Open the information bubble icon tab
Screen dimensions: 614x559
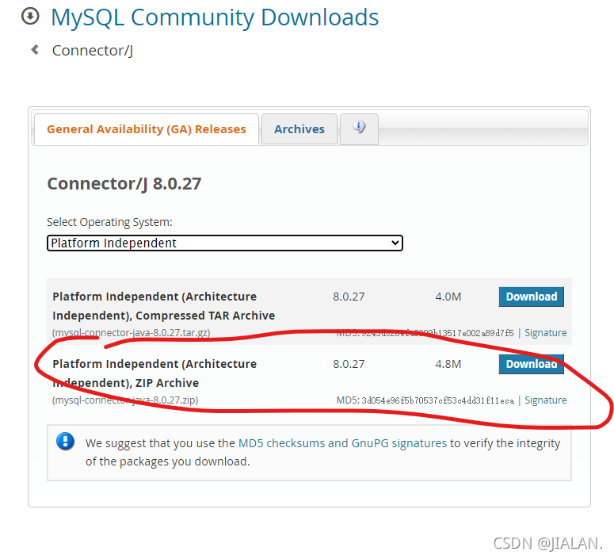tap(359, 128)
